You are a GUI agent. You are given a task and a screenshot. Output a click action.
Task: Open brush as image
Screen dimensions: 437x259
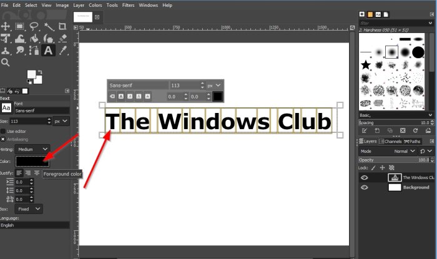[428, 130]
